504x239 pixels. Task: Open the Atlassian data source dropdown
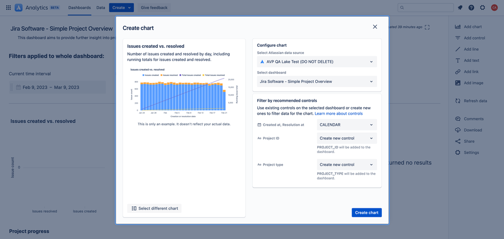coord(317,61)
